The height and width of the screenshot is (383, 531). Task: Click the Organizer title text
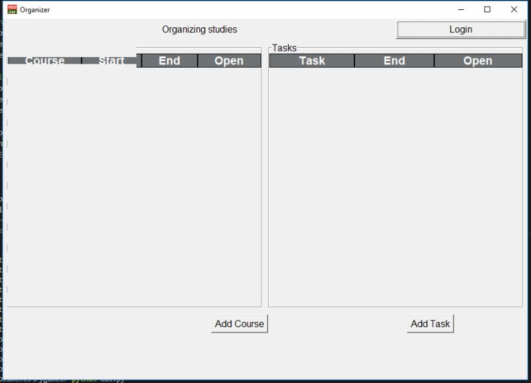(x=35, y=9)
